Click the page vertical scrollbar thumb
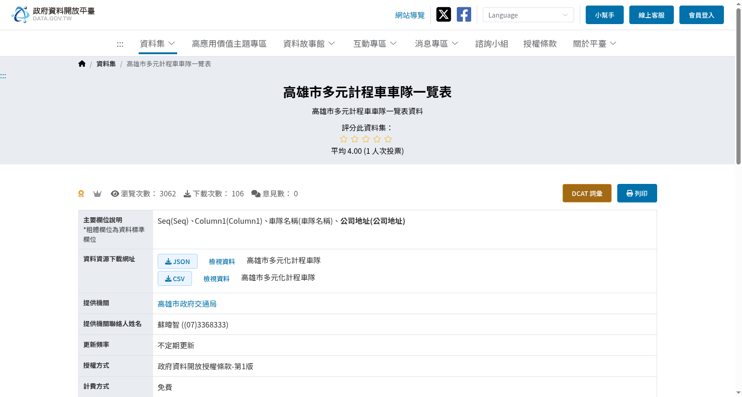 (738, 86)
